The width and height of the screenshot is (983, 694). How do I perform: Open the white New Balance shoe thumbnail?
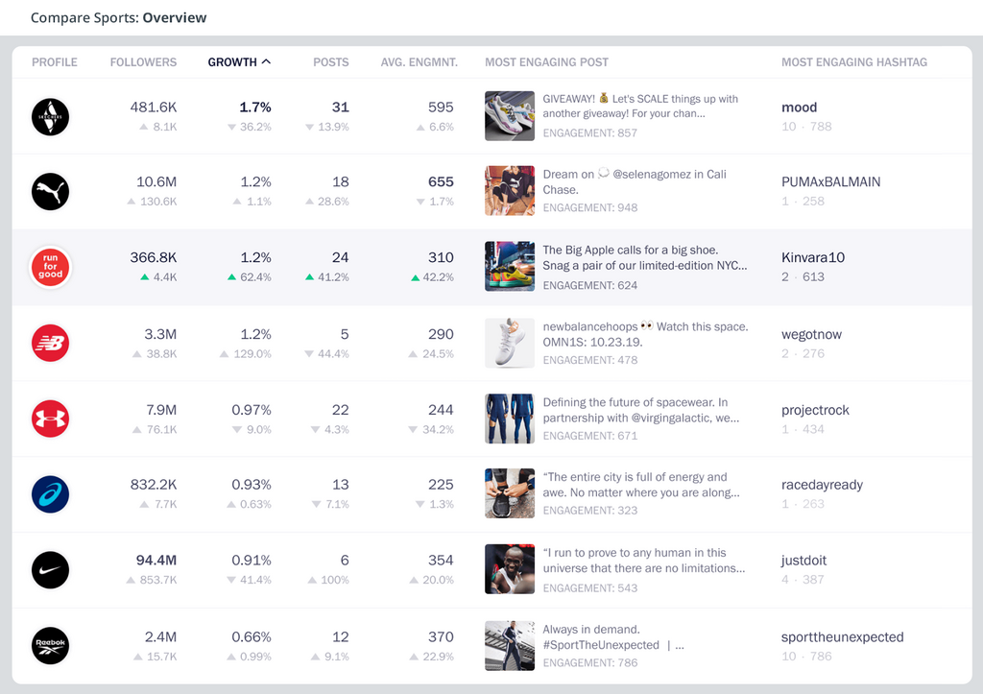510,343
